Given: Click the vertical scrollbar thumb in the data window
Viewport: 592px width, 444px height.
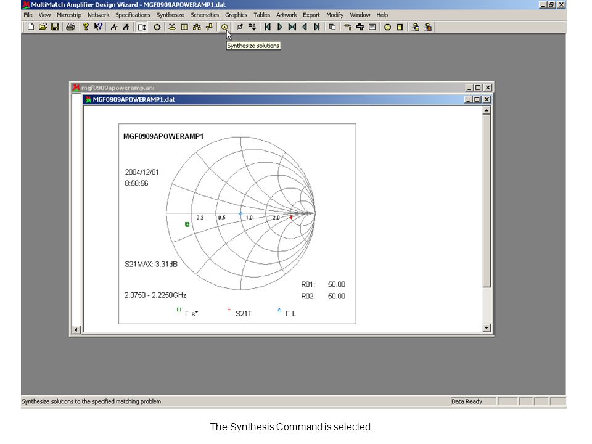Looking at the screenshot, I should (487, 201).
